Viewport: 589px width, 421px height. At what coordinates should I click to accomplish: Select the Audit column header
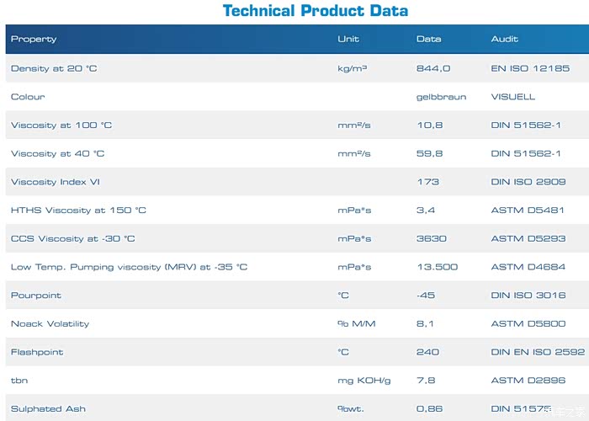tap(505, 40)
